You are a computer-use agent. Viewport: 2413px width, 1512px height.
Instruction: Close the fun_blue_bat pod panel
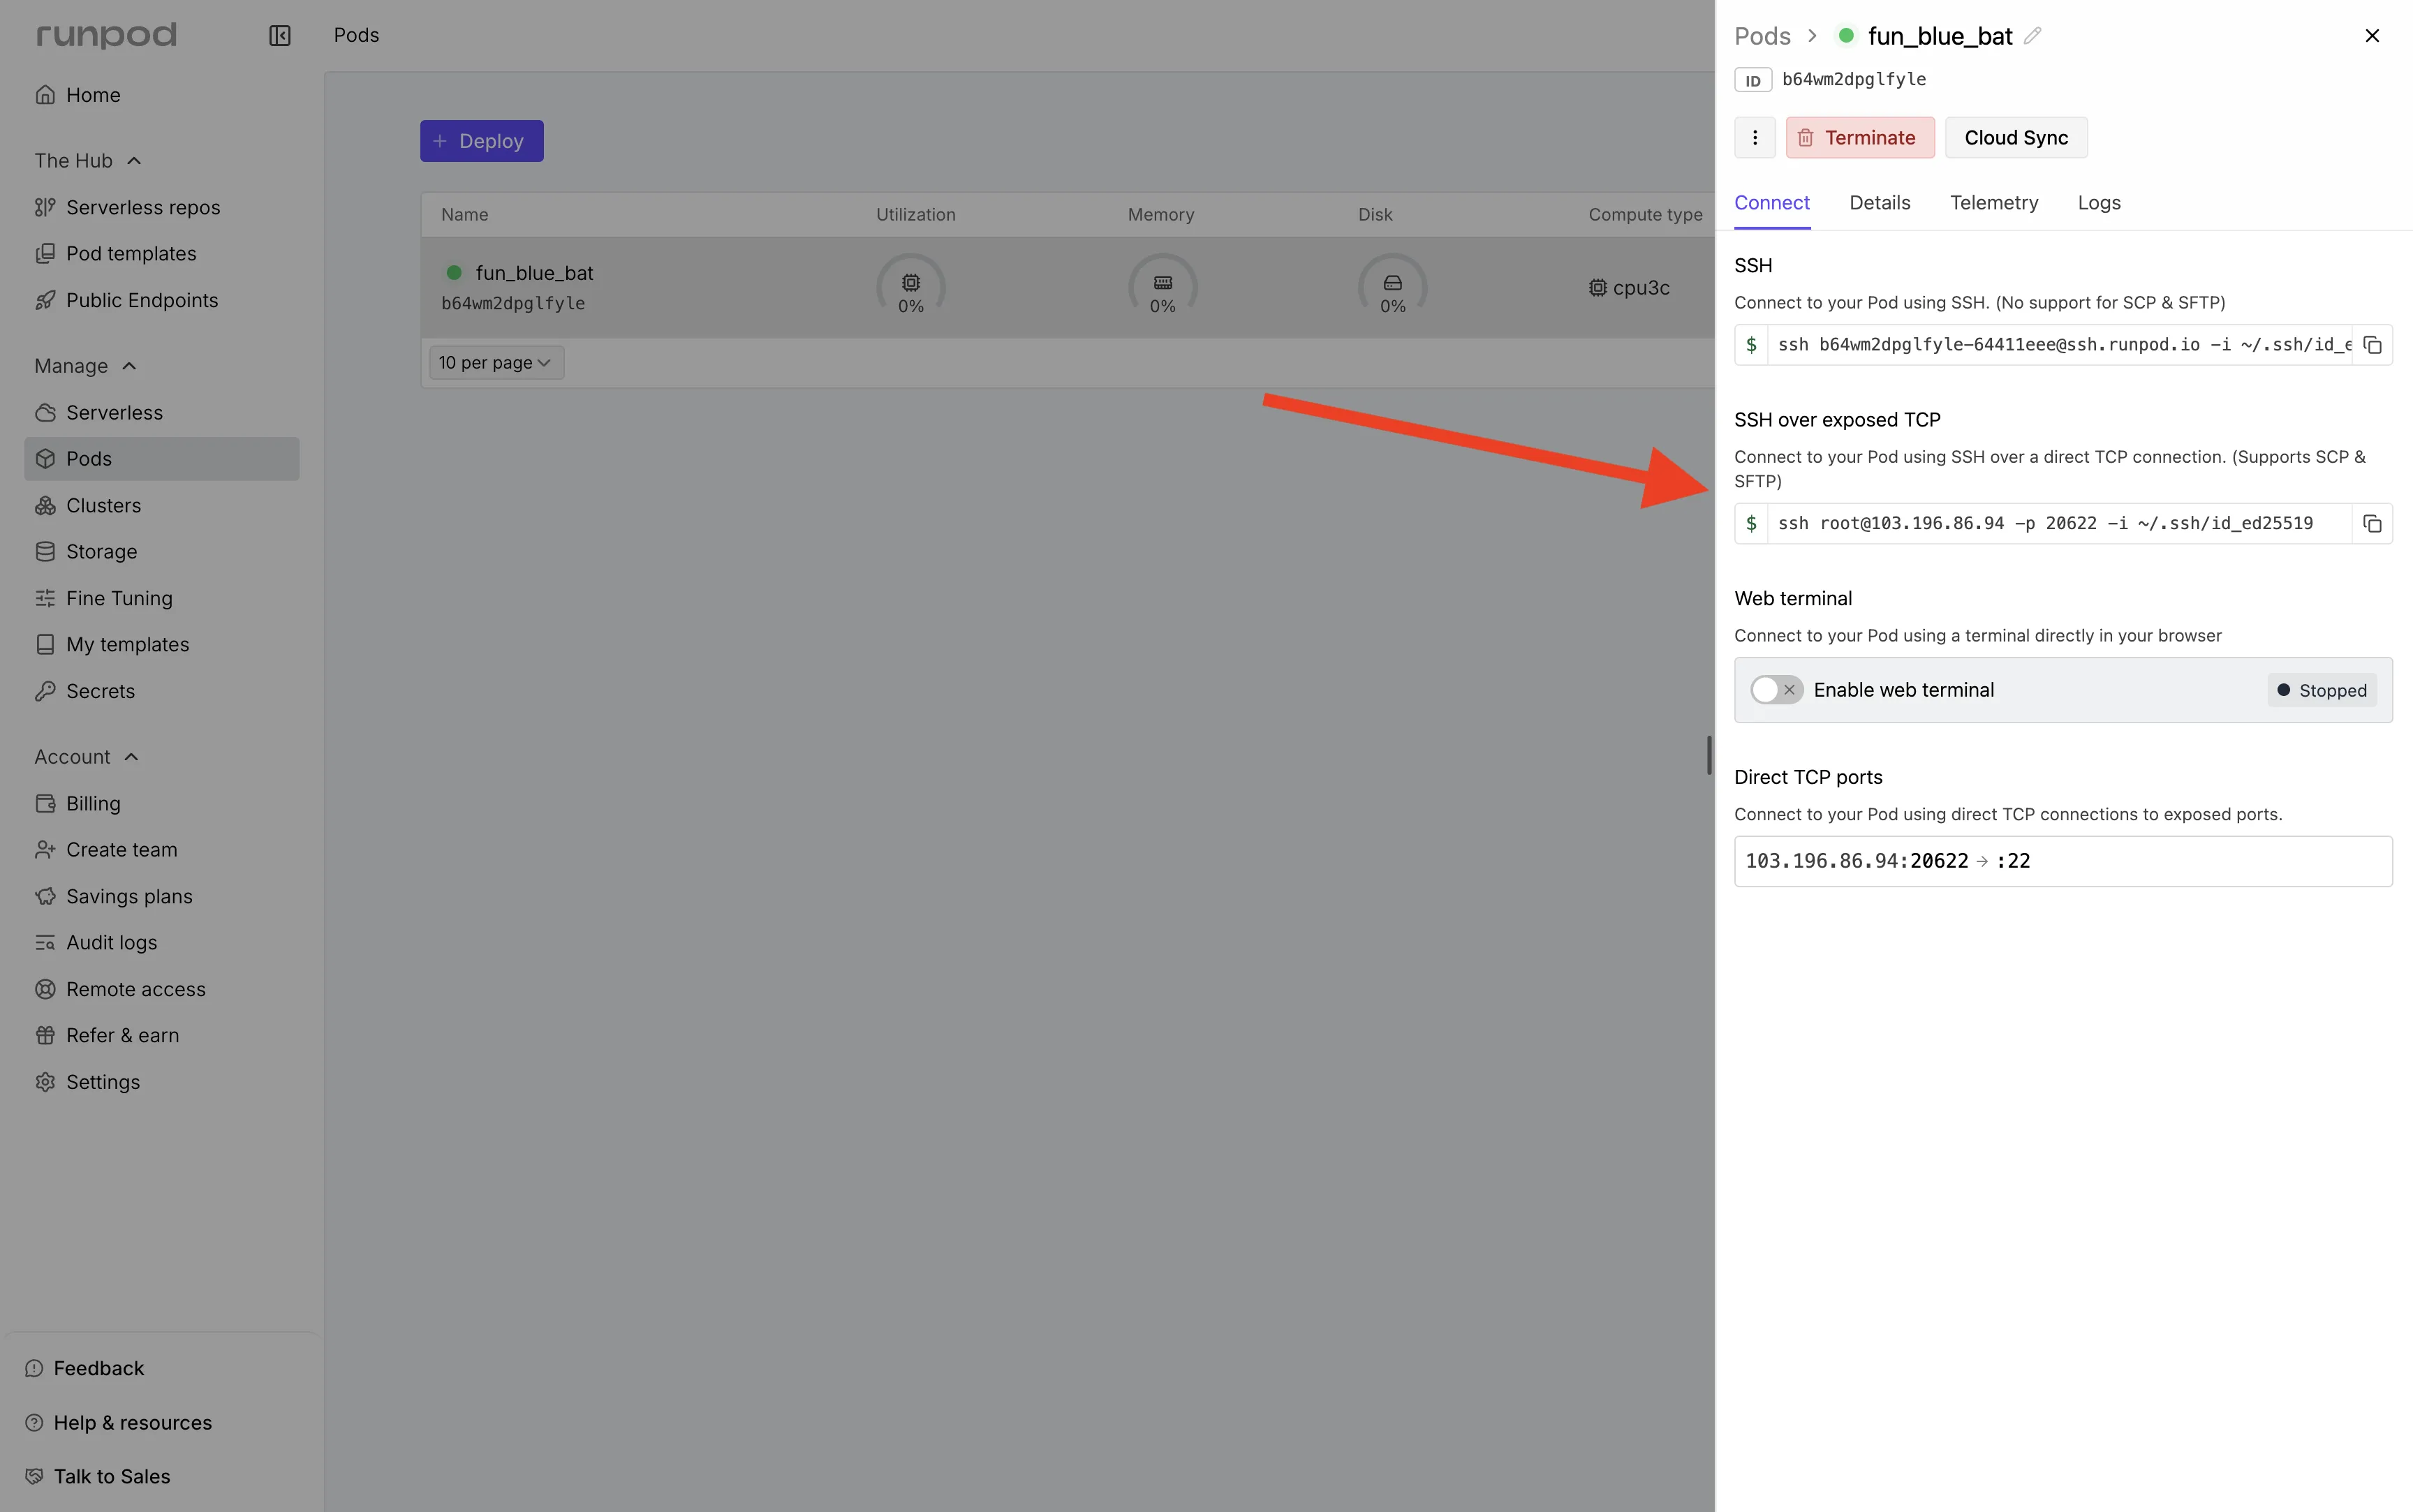pos(2372,36)
